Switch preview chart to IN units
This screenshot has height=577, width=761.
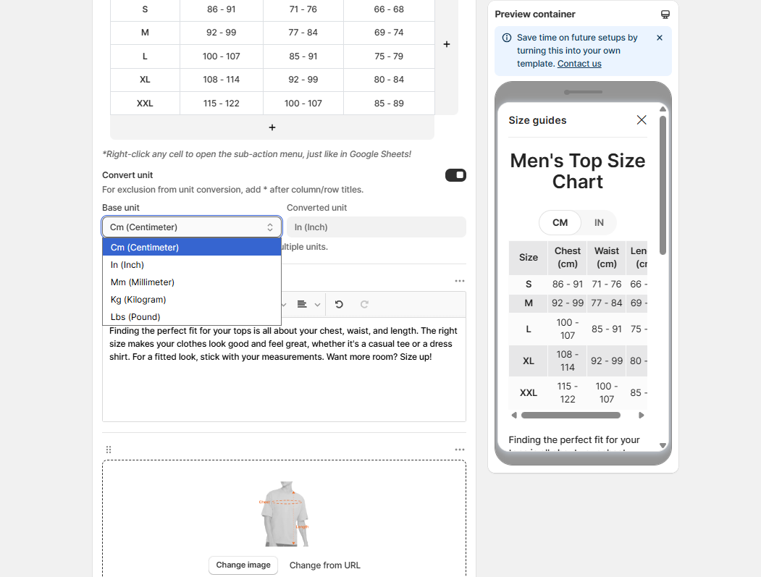click(x=599, y=223)
